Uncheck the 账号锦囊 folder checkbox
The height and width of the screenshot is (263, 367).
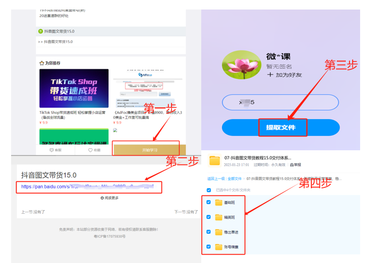coord(209,247)
